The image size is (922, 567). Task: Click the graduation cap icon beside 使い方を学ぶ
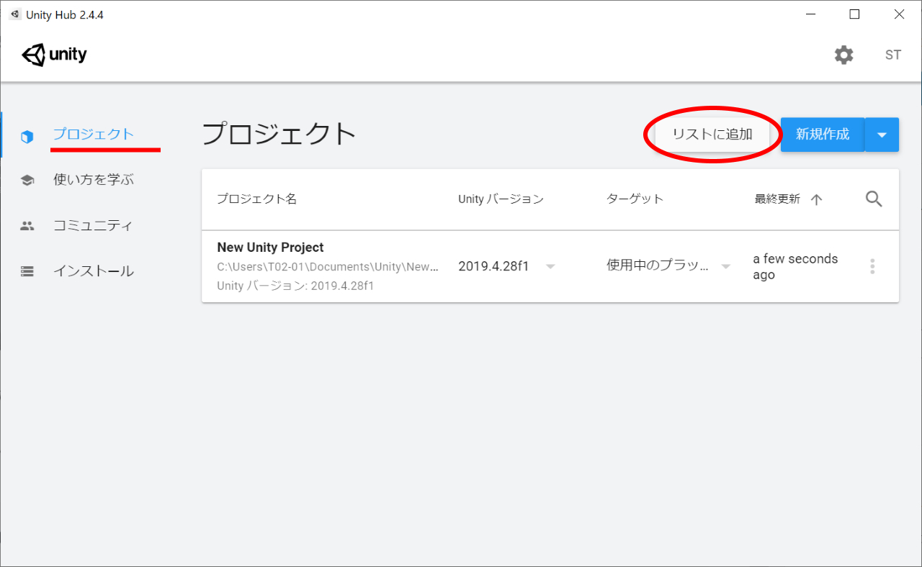coord(27,181)
